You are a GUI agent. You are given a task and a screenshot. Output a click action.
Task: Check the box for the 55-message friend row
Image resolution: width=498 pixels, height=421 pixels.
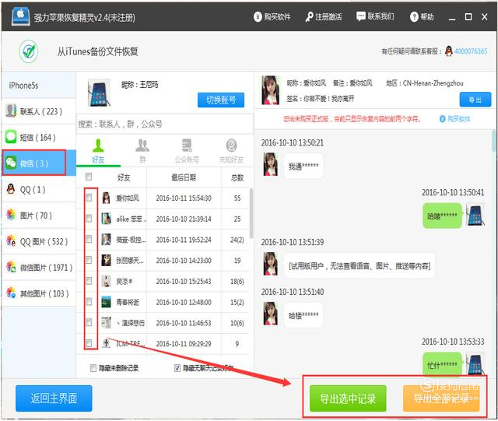(89, 198)
